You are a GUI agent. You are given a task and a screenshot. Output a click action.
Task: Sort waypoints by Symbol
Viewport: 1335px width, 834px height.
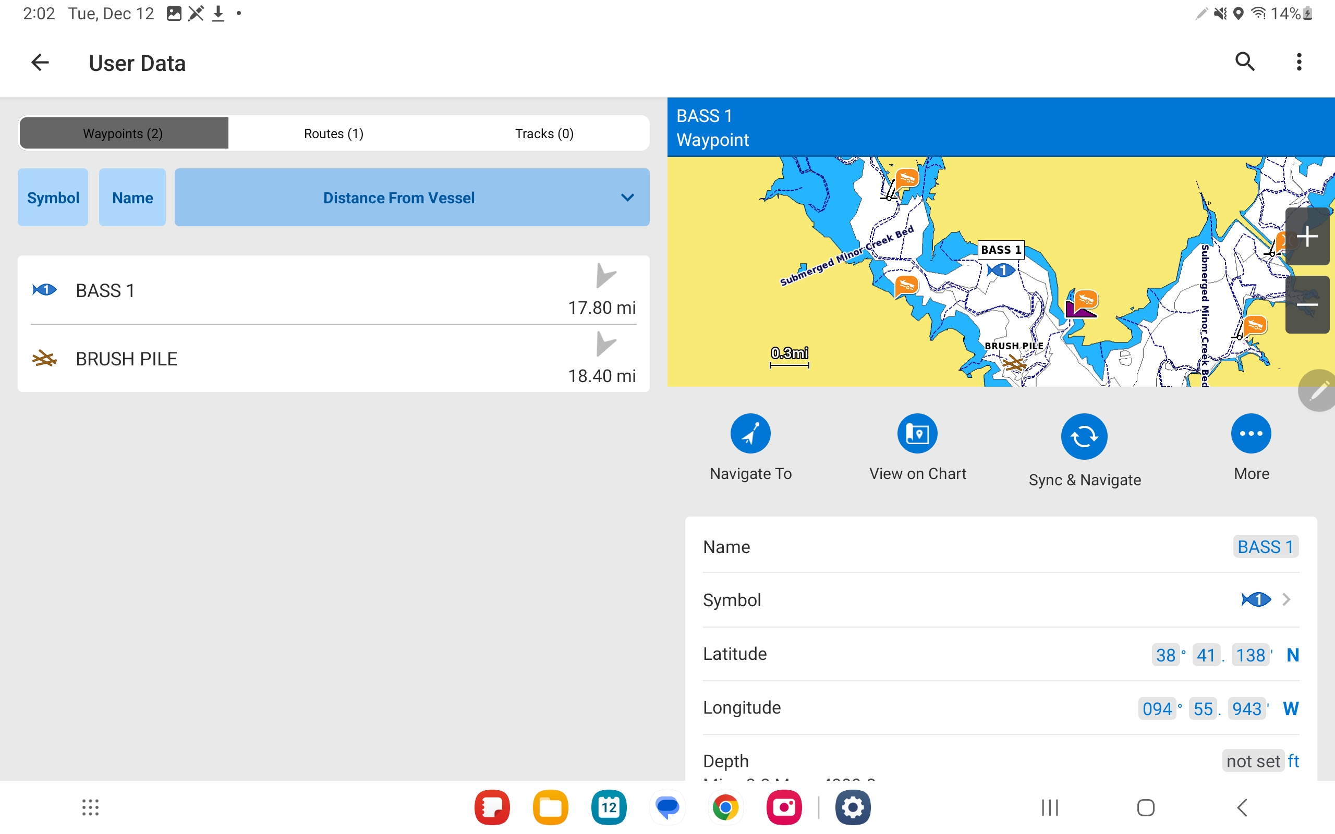click(x=53, y=198)
